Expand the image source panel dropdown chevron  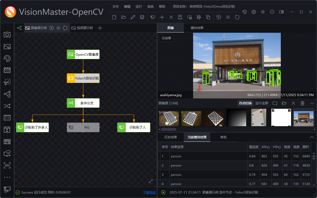(312, 103)
